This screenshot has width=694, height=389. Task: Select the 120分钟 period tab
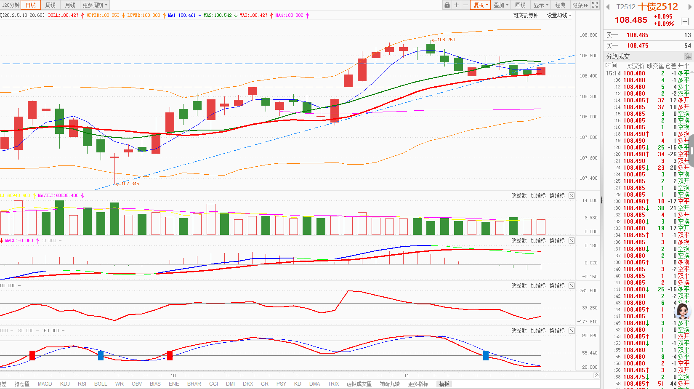[11, 5]
